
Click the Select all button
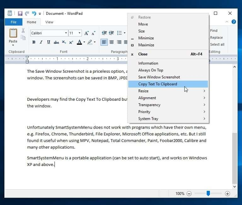217,44
